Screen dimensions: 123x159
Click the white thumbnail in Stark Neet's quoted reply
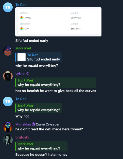coord(22,57)
